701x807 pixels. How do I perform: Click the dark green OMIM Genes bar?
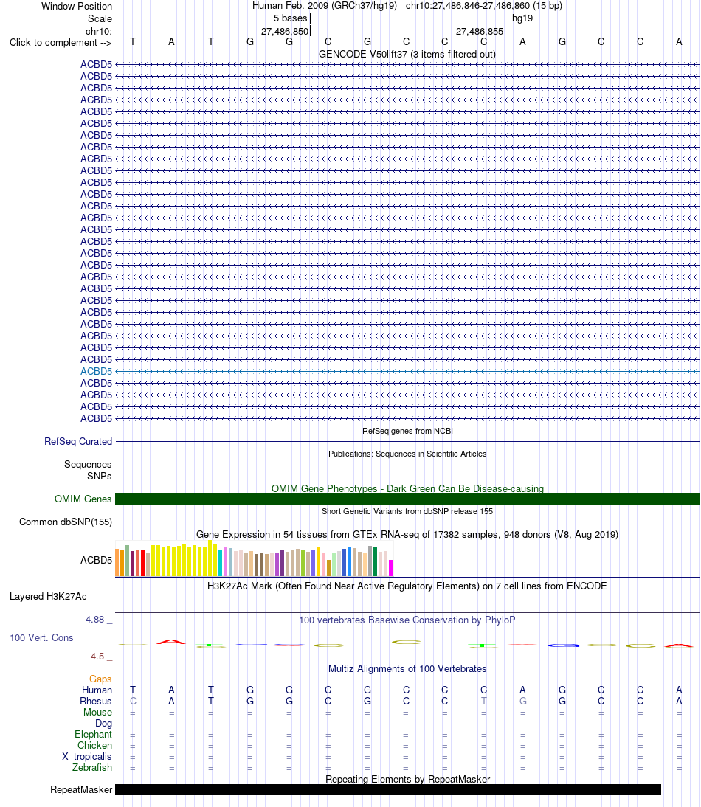[407, 499]
